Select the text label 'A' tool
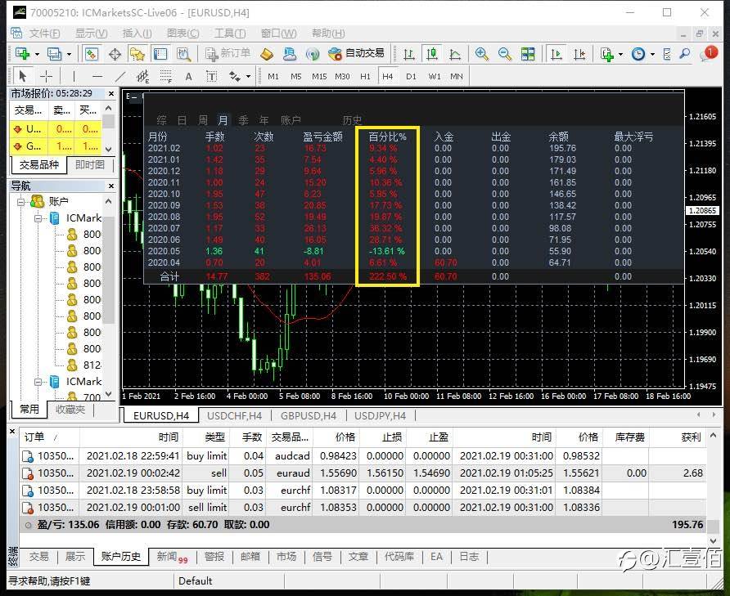This screenshot has width=730, height=596. pos(188,76)
